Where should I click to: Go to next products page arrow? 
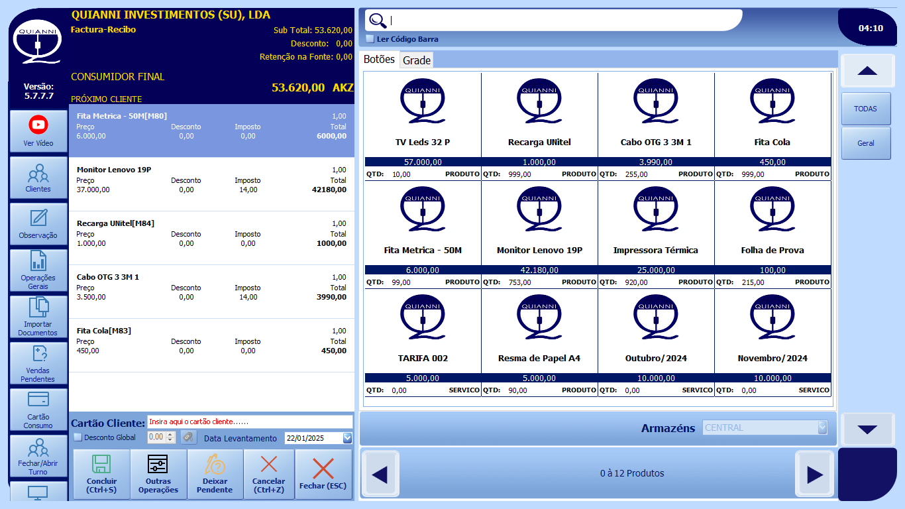(815, 474)
